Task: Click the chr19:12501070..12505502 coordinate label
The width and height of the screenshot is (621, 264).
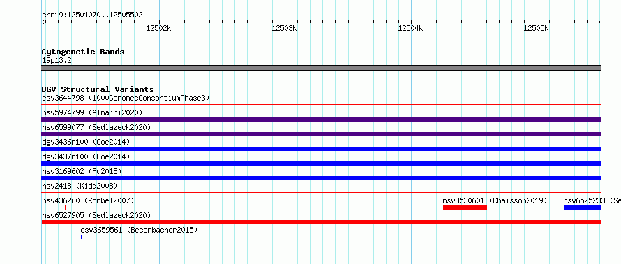Action: point(92,15)
